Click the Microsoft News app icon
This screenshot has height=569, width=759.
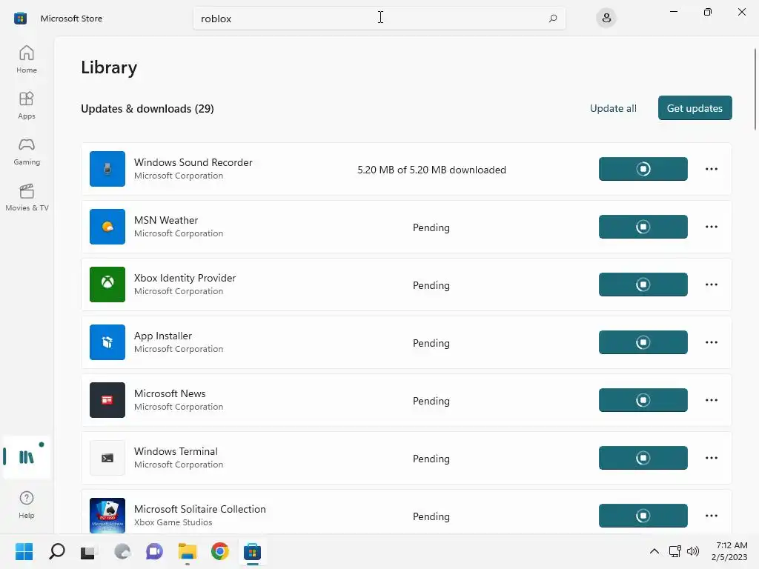tap(107, 400)
